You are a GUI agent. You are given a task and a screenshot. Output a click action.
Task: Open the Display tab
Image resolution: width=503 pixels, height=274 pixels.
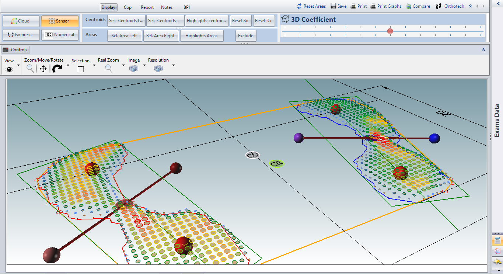coord(108,7)
